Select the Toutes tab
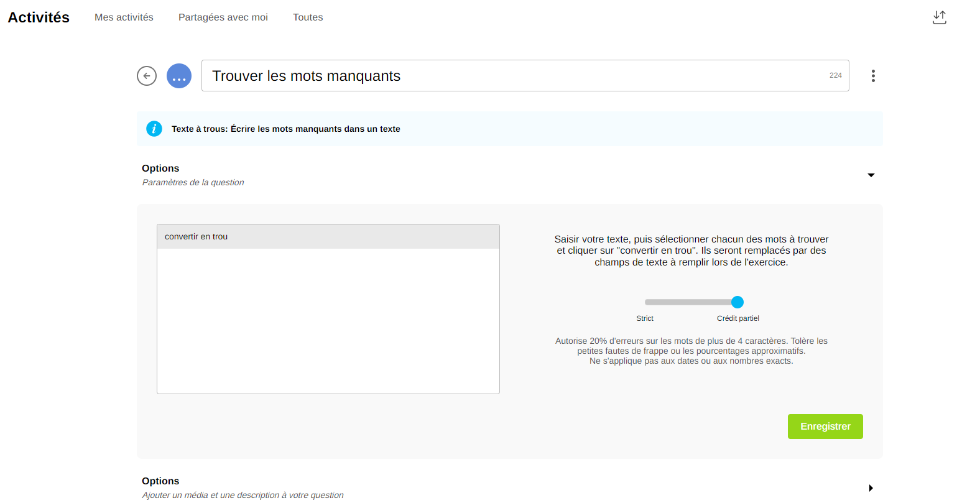The image size is (957, 503). [308, 17]
